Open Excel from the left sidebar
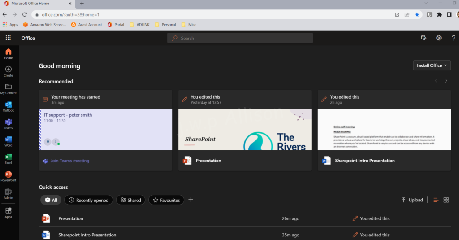Image resolution: width=459 pixels, height=240 pixels. click(8, 159)
